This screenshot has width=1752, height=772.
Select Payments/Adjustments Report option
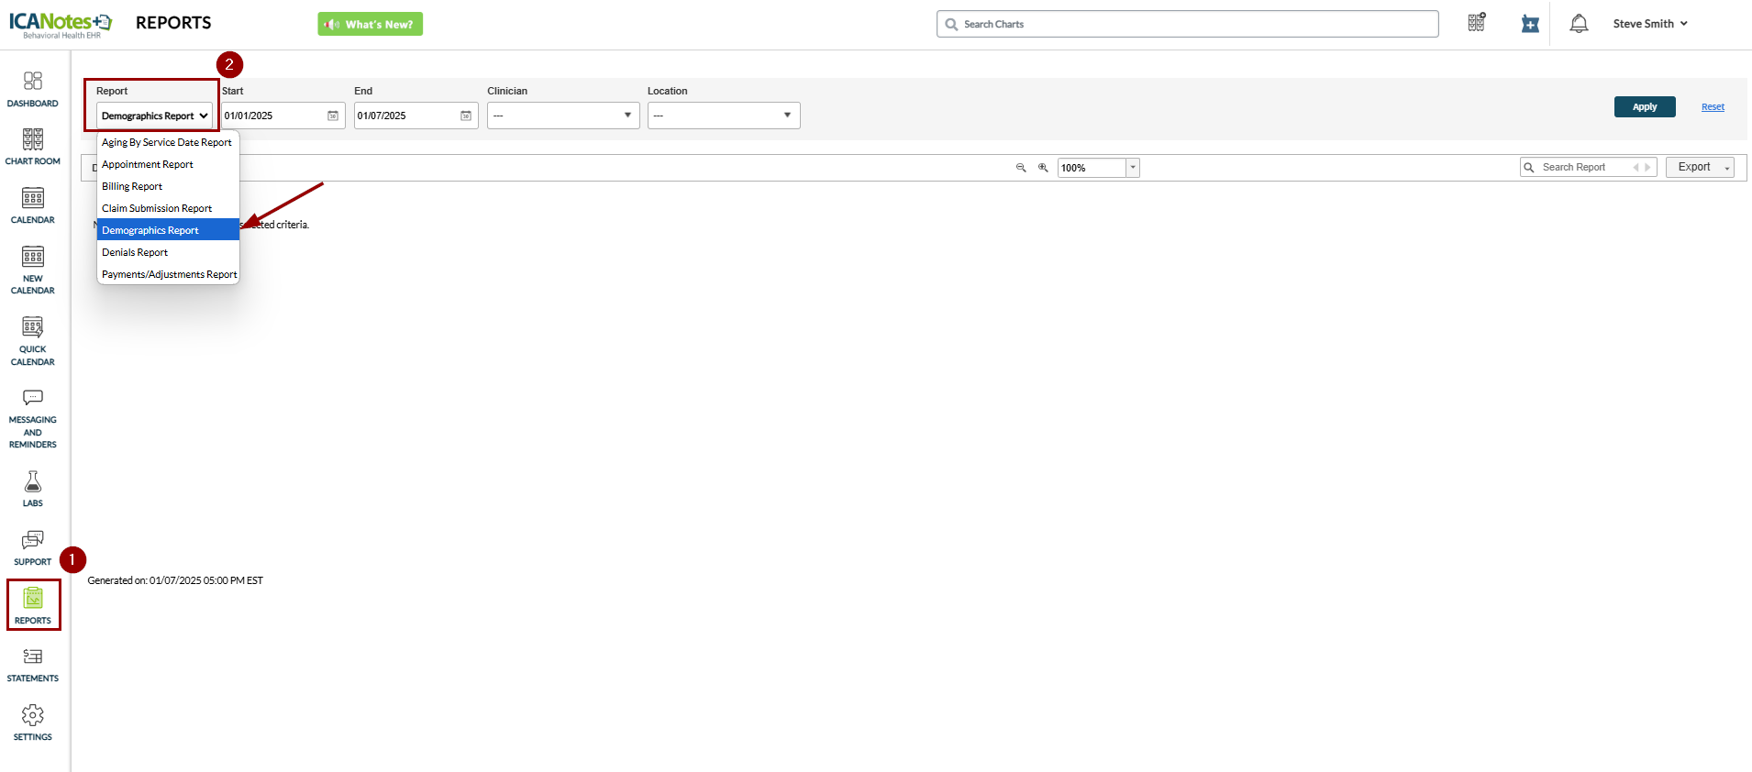[x=168, y=274]
